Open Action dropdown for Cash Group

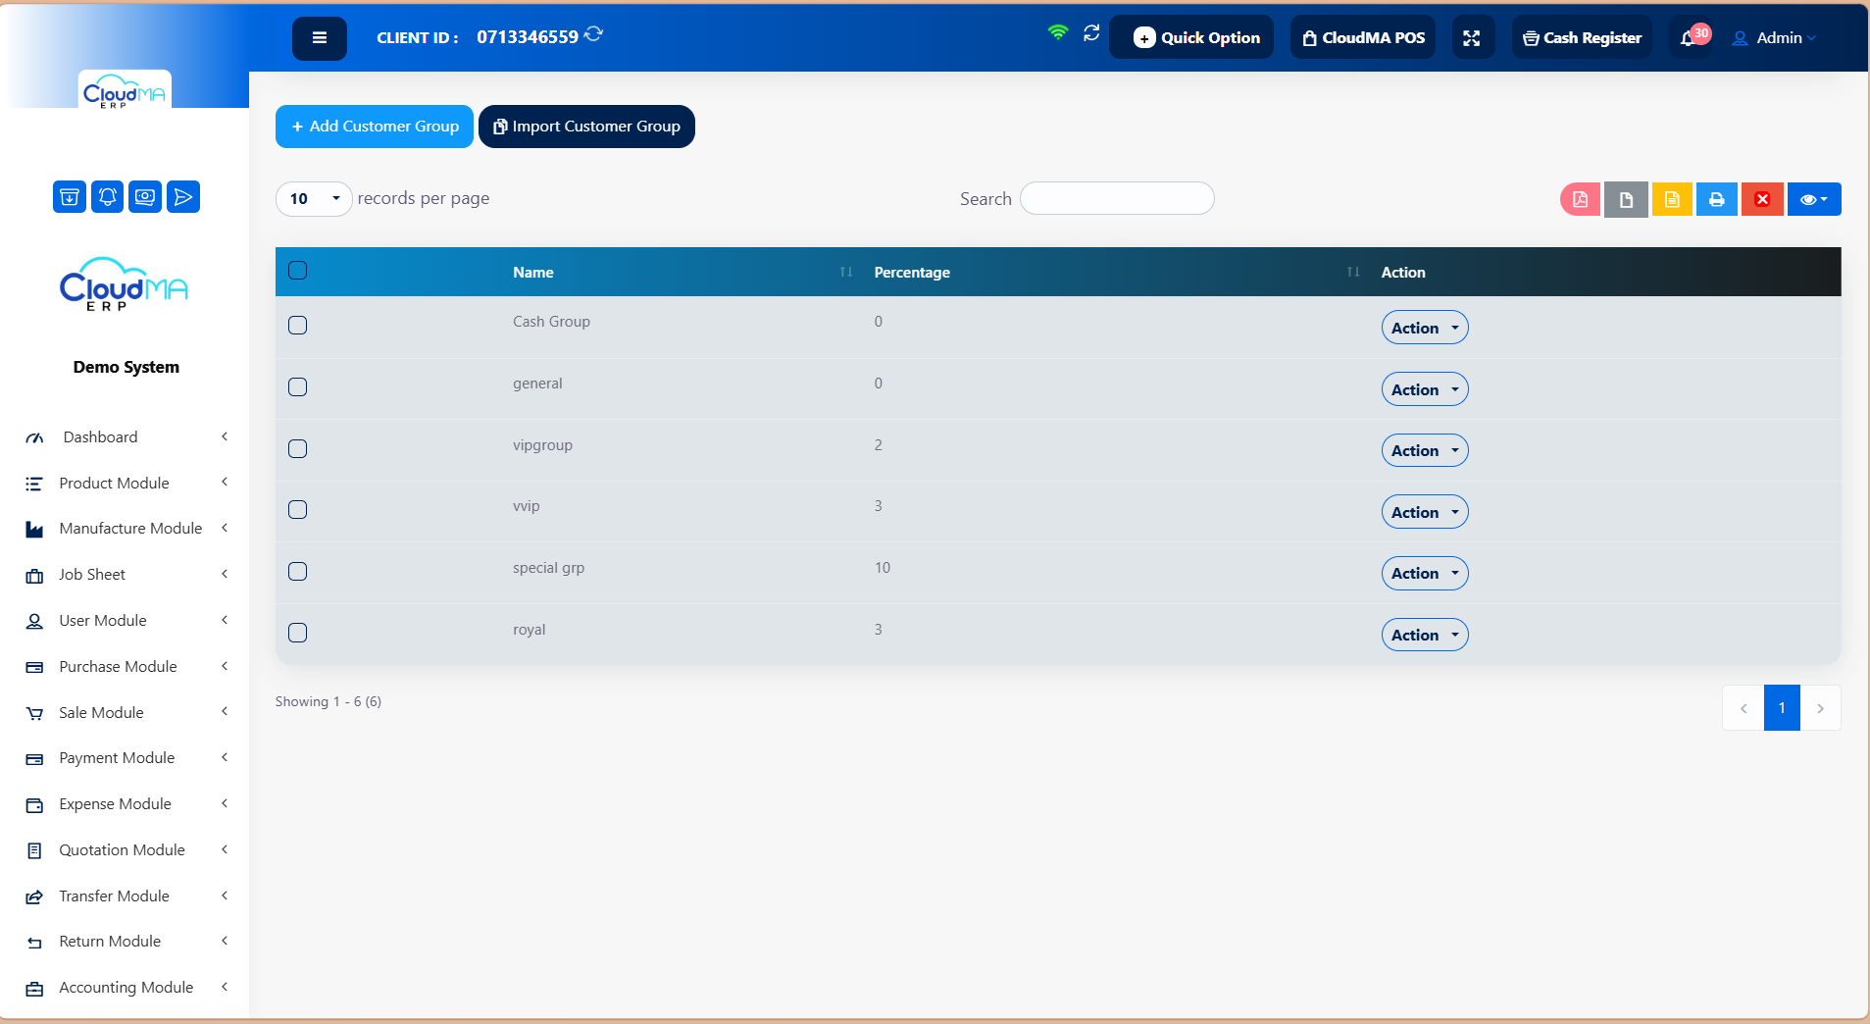(x=1425, y=328)
